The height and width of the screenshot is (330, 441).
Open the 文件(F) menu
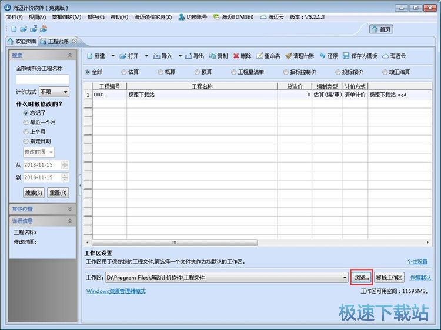pos(14,17)
